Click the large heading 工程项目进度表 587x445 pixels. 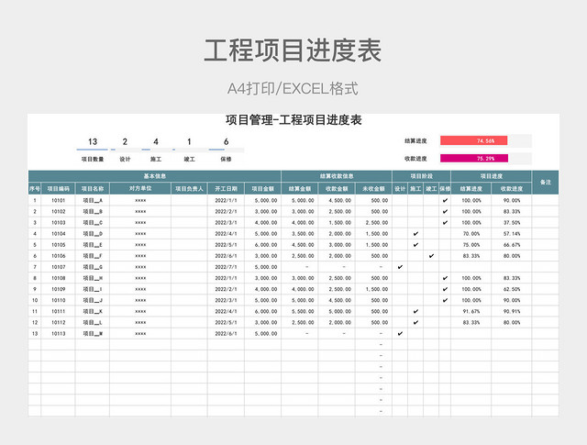point(293,50)
